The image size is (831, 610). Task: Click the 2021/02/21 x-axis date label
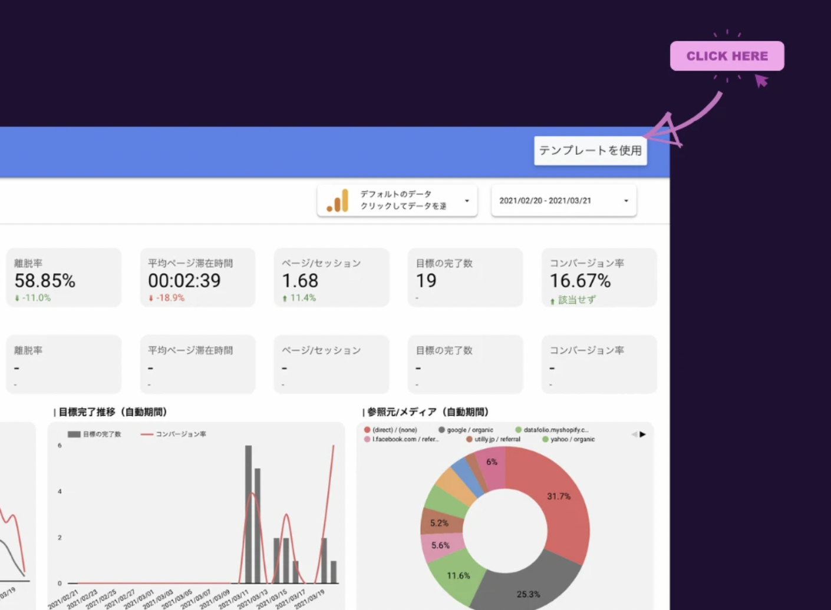pyautogui.click(x=64, y=598)
